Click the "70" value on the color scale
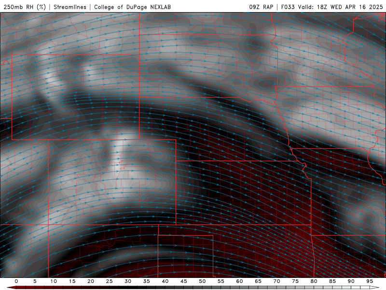The height and width of the screenshot is (290, 386). 276,281
